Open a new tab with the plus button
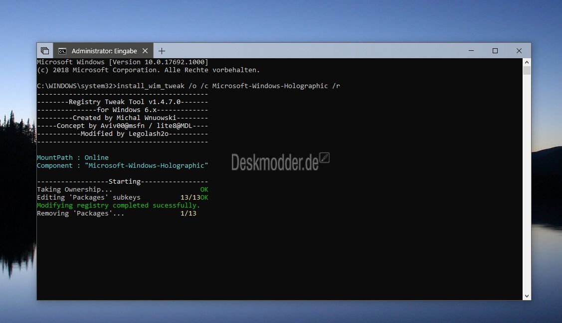562x323 pixels. point(162,51)
